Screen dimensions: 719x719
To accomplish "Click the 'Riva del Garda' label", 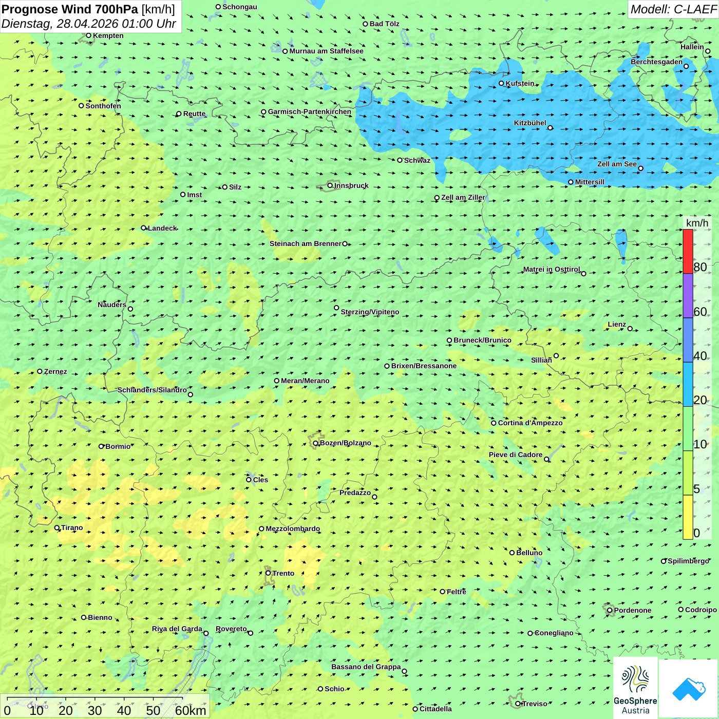I will pos(177,629).
